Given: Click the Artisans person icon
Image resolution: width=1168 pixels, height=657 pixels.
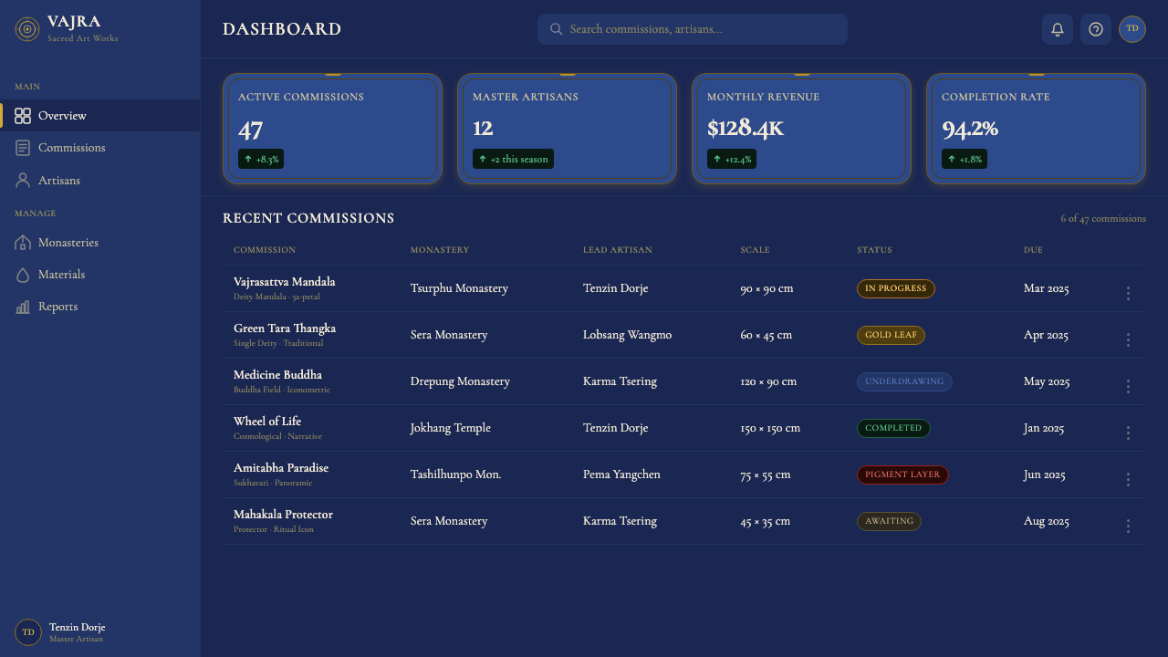Looking at the screenshot, I should [x=23, y=181].
